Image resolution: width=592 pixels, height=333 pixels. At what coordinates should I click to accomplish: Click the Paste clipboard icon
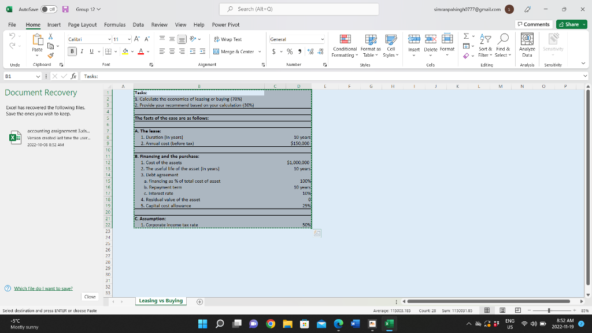37,39
